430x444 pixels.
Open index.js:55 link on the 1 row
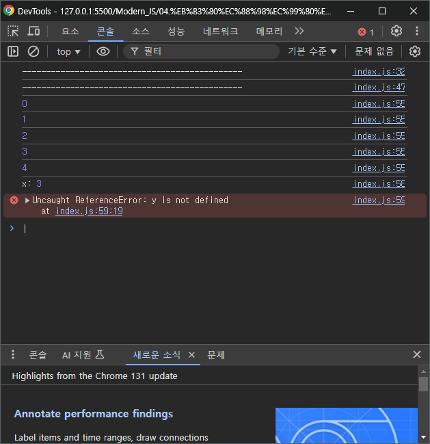tap(379, 120)
